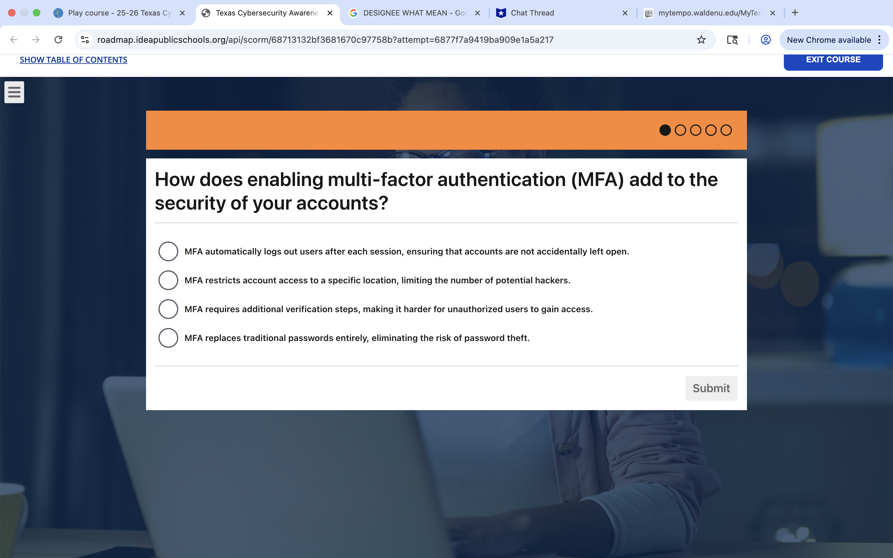Viewport: 893px width, 558px height.
Task: Click the browser reload icon
Action: coord(58,40)
